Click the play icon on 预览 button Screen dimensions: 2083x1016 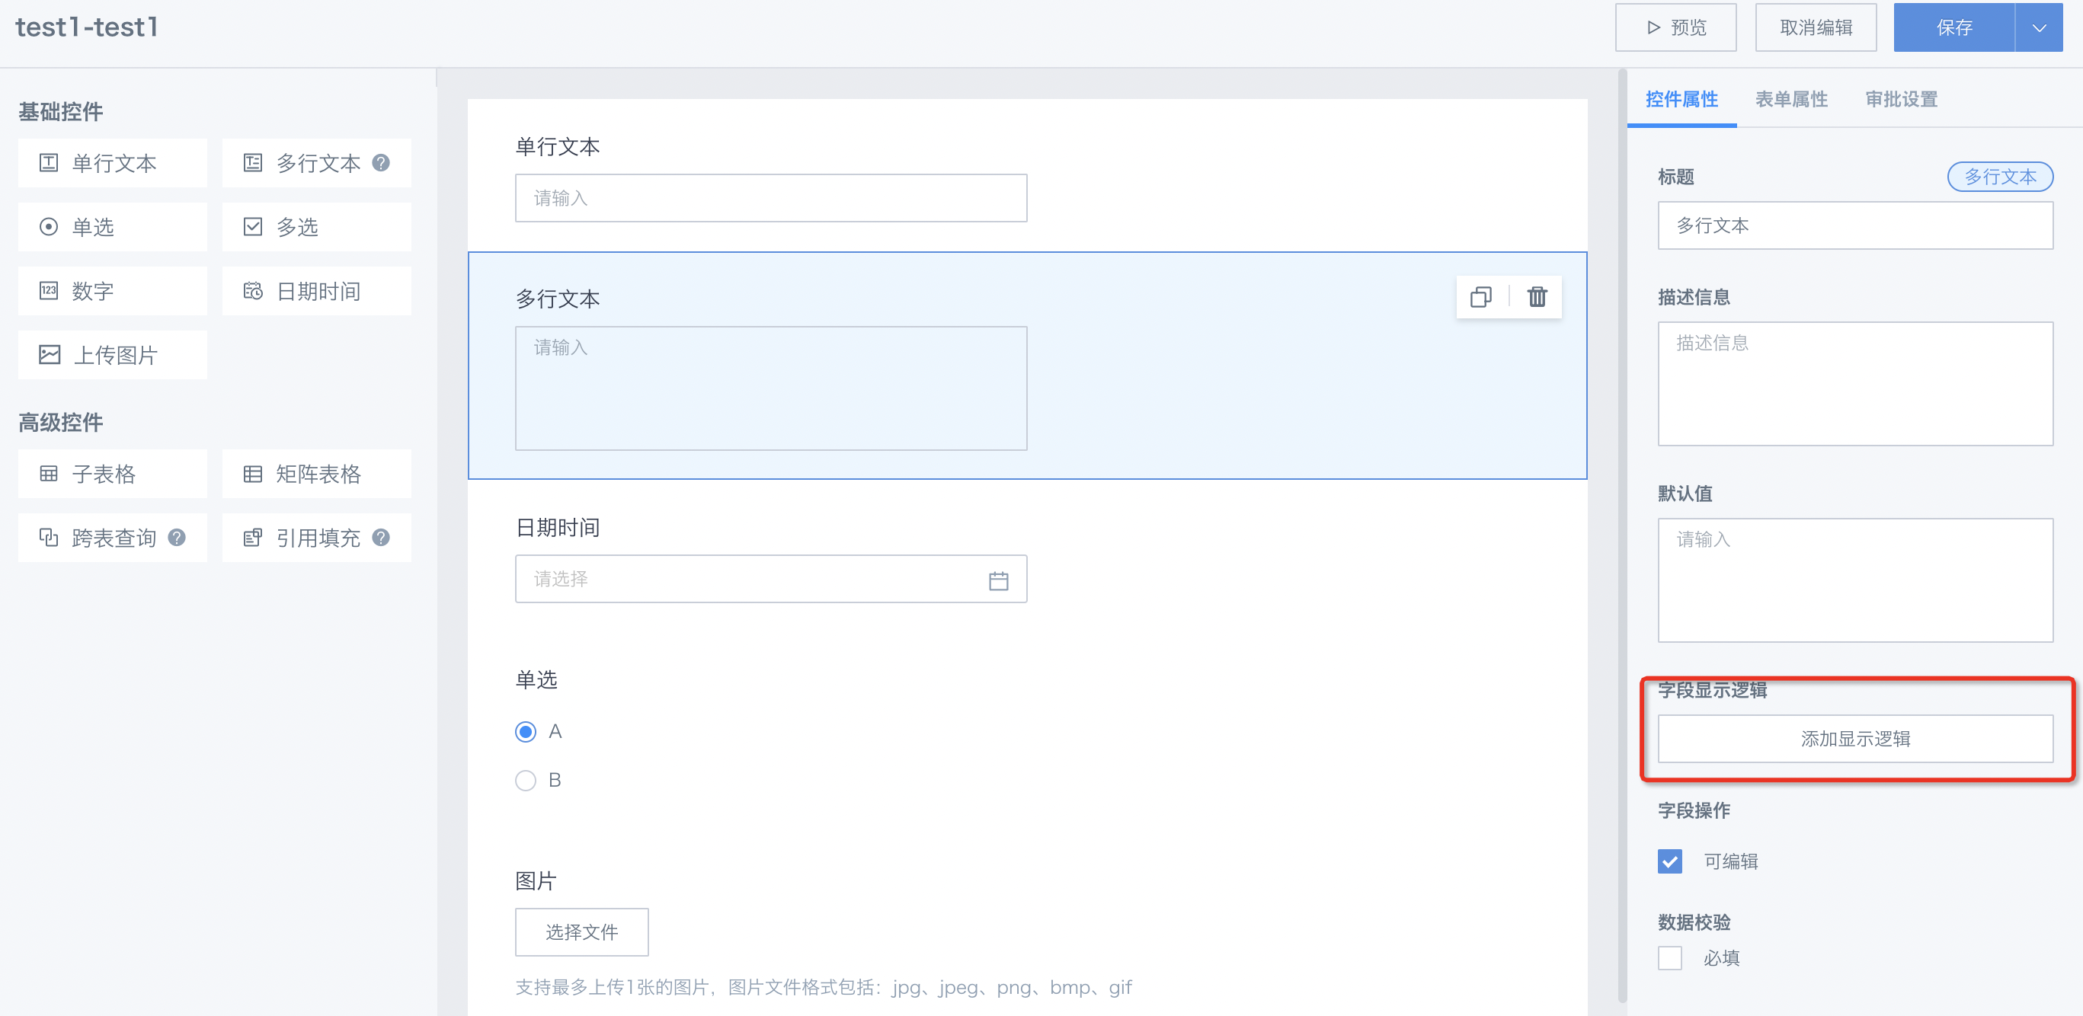pos(1653,27)
